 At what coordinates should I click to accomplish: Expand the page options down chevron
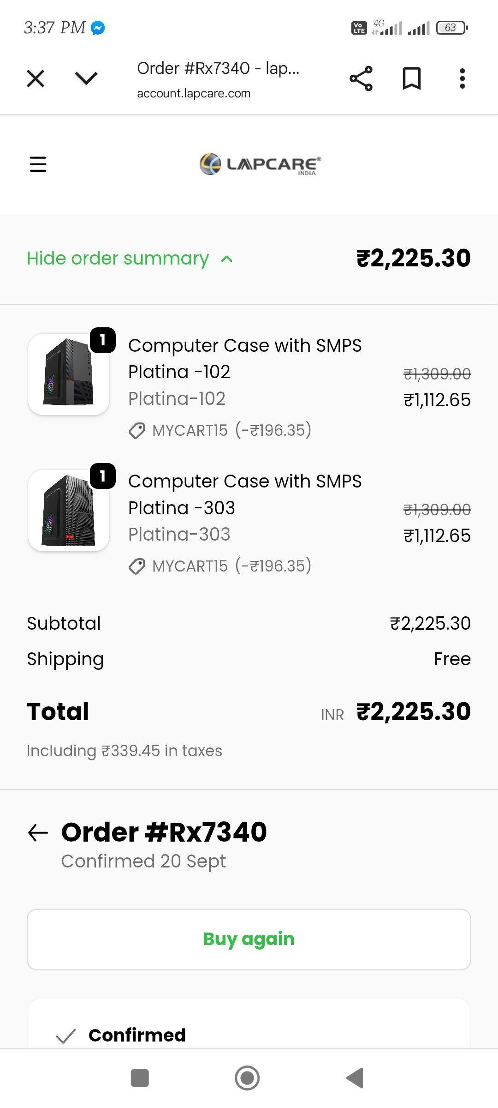coord(86,78)
